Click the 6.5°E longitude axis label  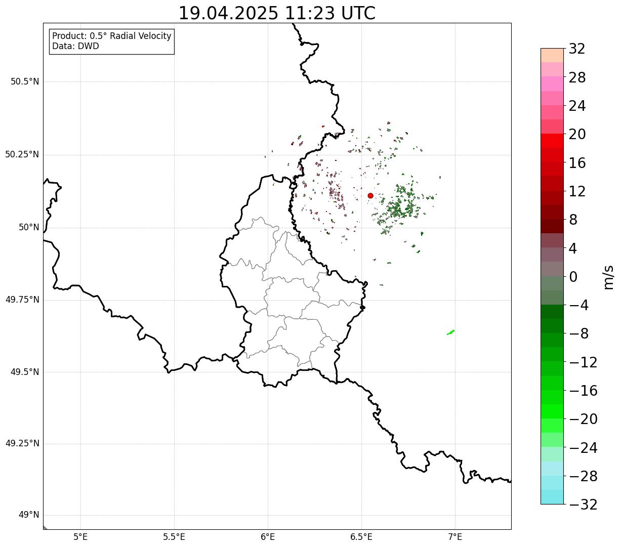pyautogui.click(x=361, y=536)
